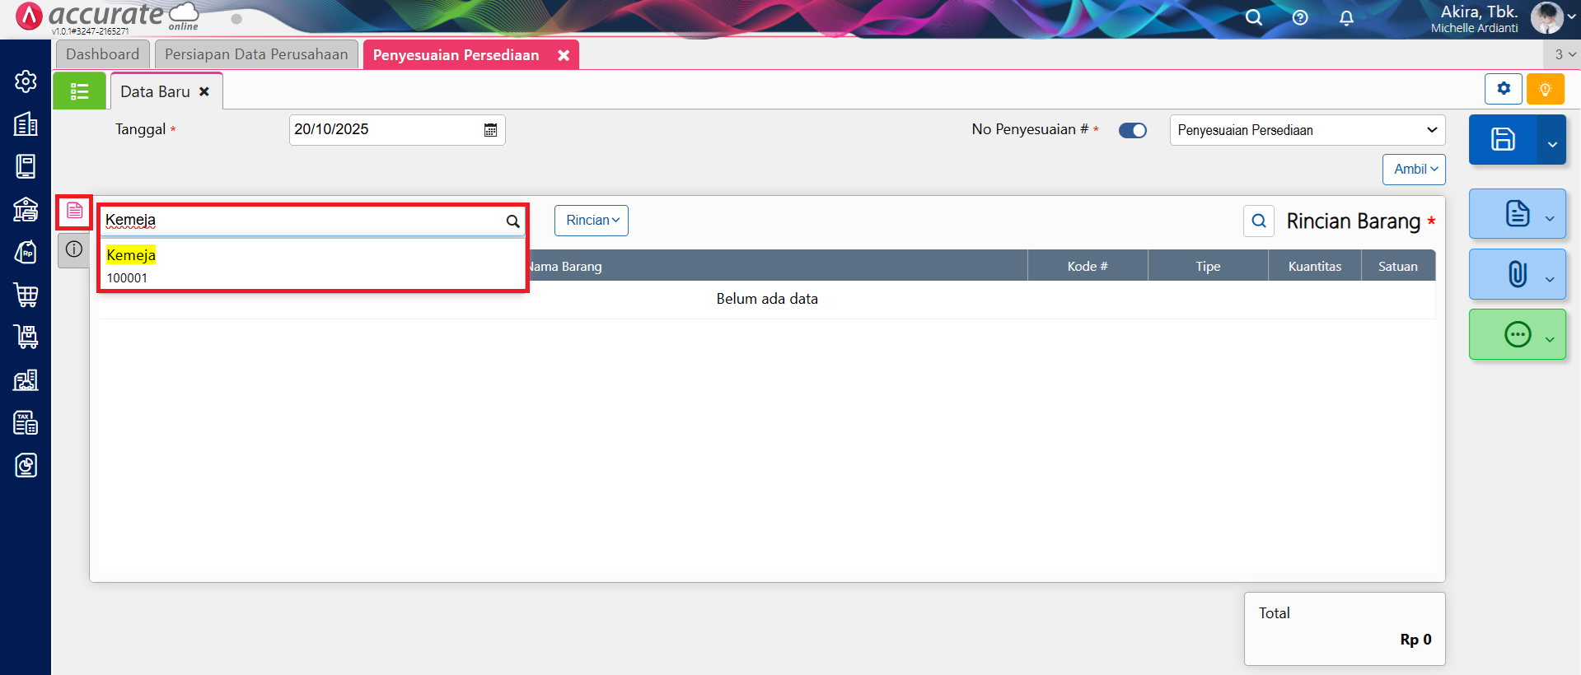Switch to the Dashboard tab
This screenshot has height=675, width=1581.
pyautogui.click(x=103, y=54)
